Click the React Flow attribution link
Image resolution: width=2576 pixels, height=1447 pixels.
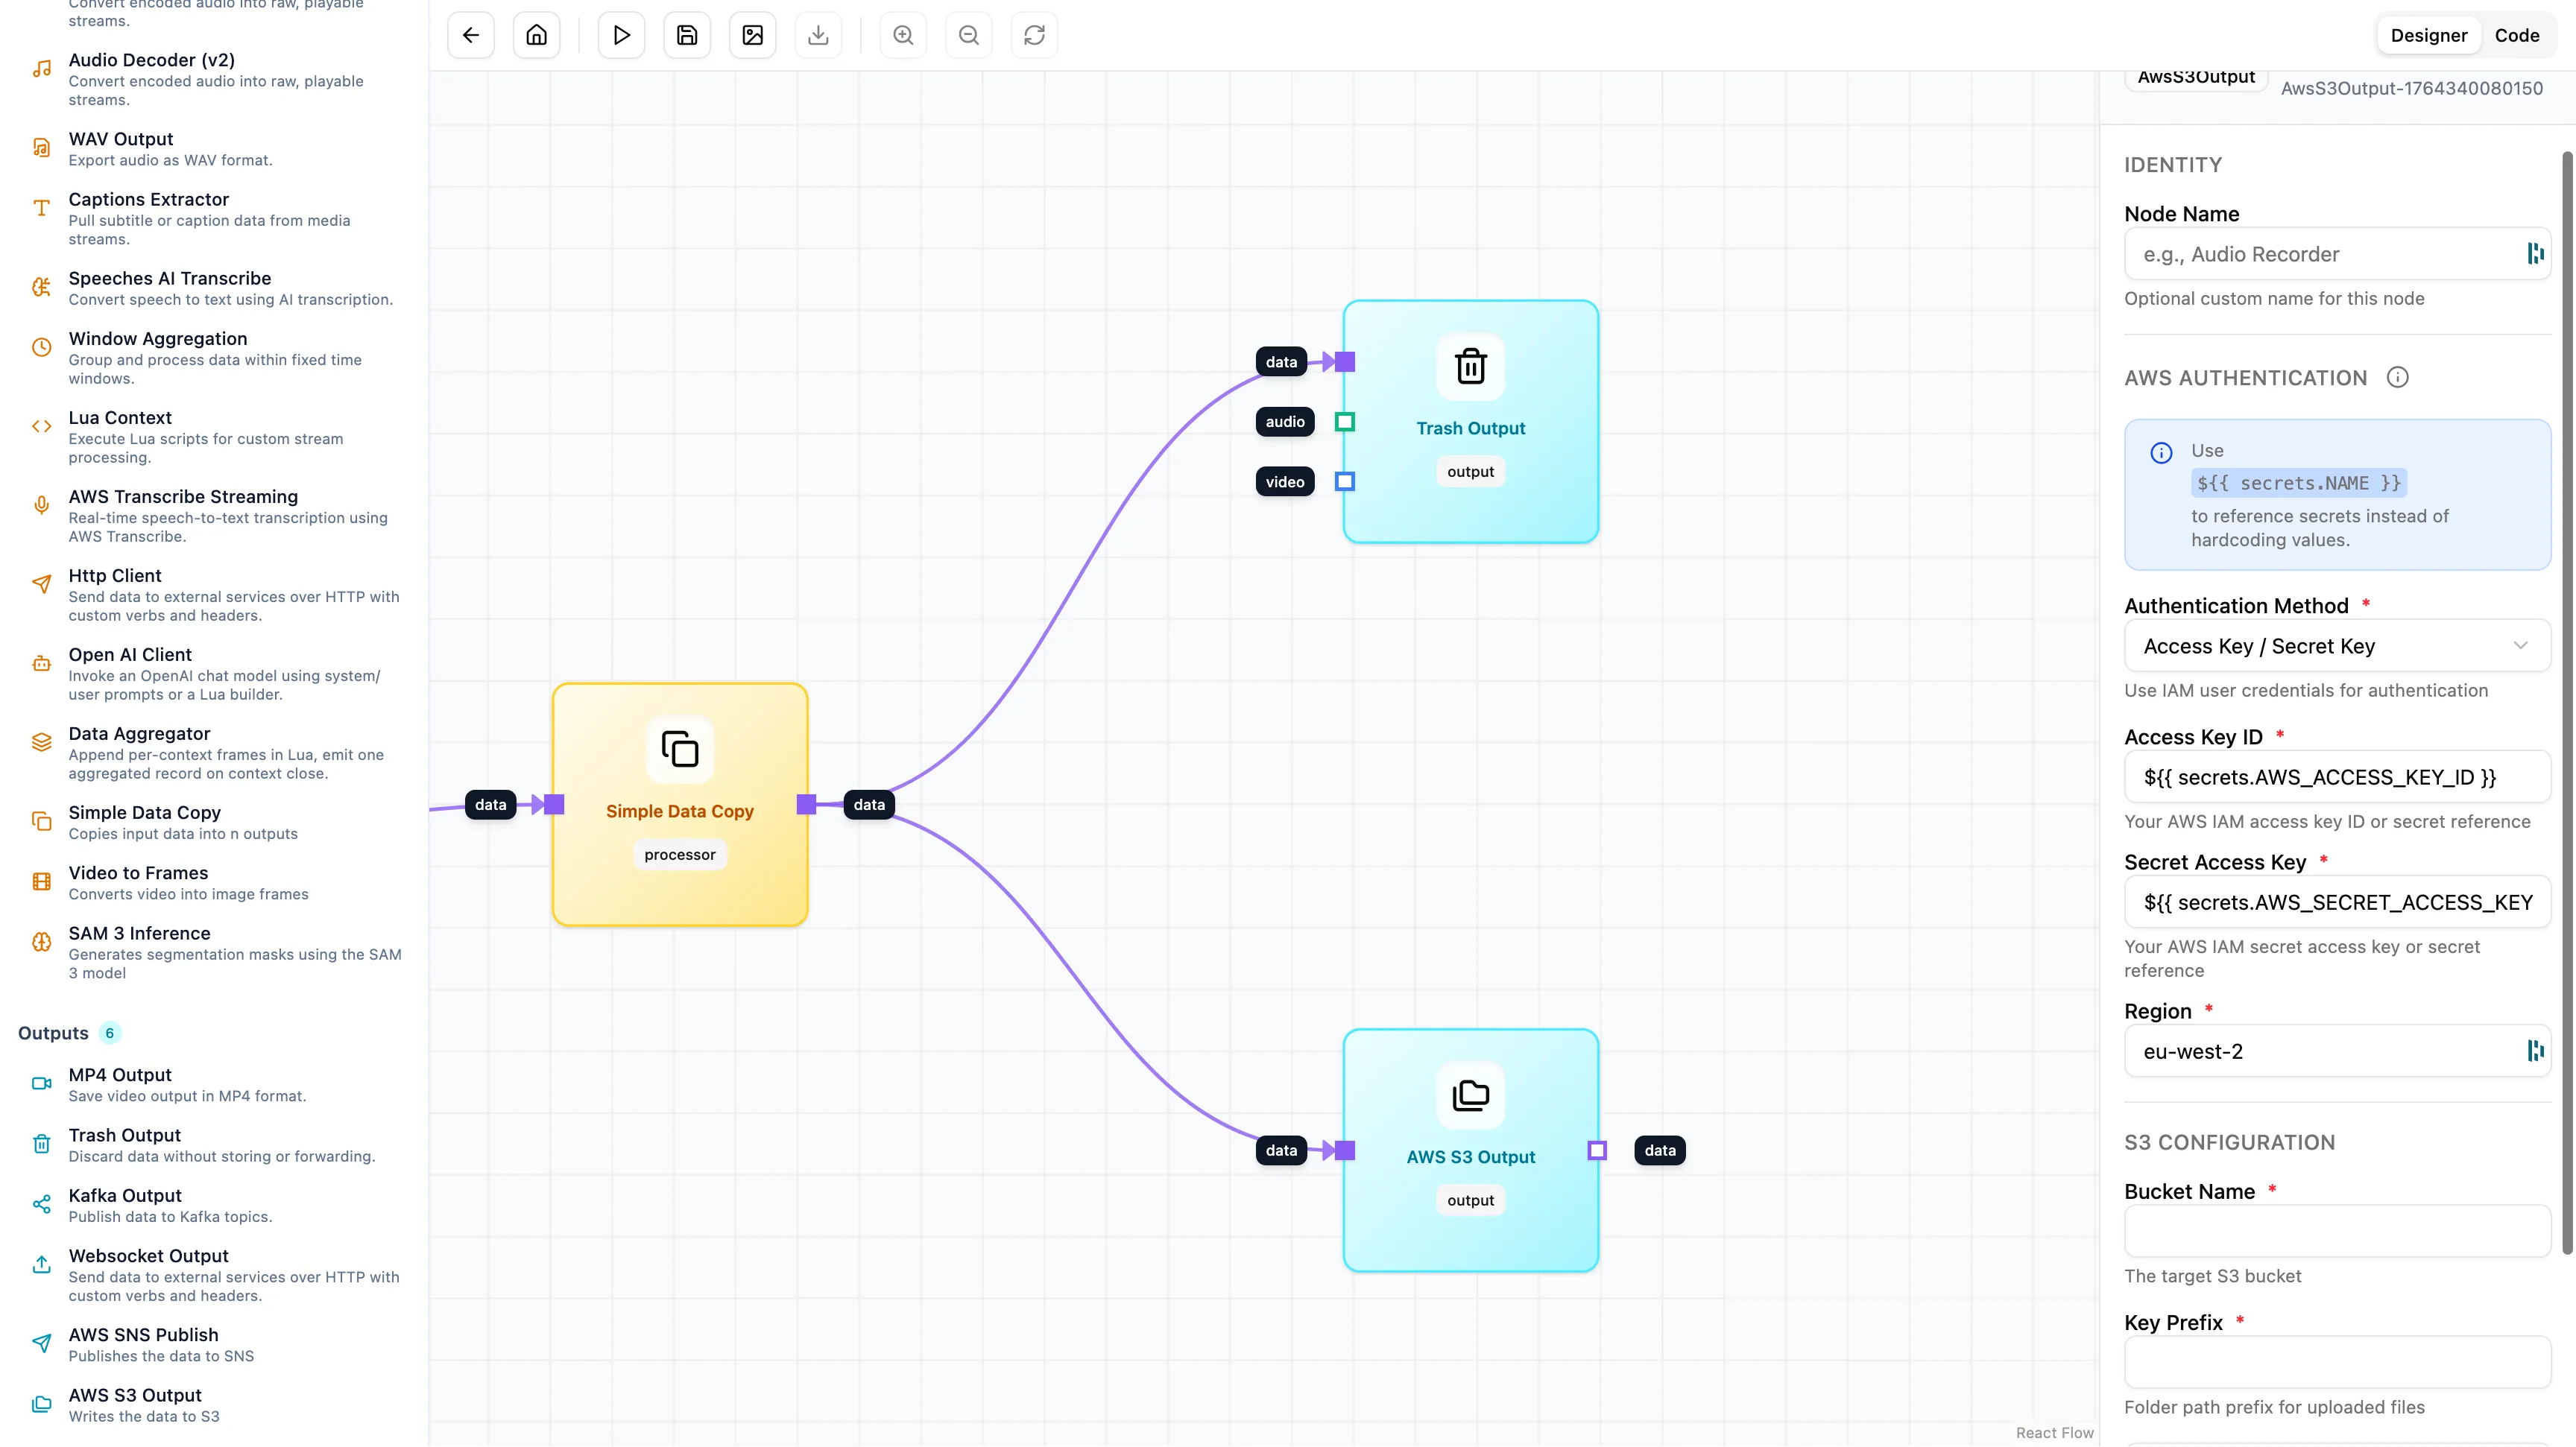(2054, 1432)
